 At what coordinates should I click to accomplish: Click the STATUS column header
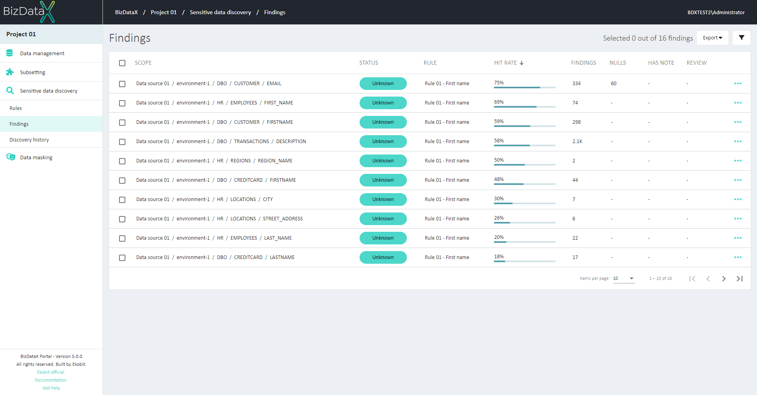tap(369, 63)
